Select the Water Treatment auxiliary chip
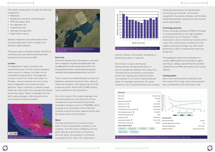This screenshot has width=215, height=152. pos(123,132)
